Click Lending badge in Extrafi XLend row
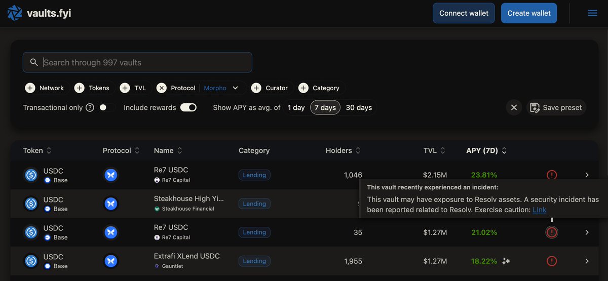This screenshot has height=281, width=608. (x=254, y=261)
